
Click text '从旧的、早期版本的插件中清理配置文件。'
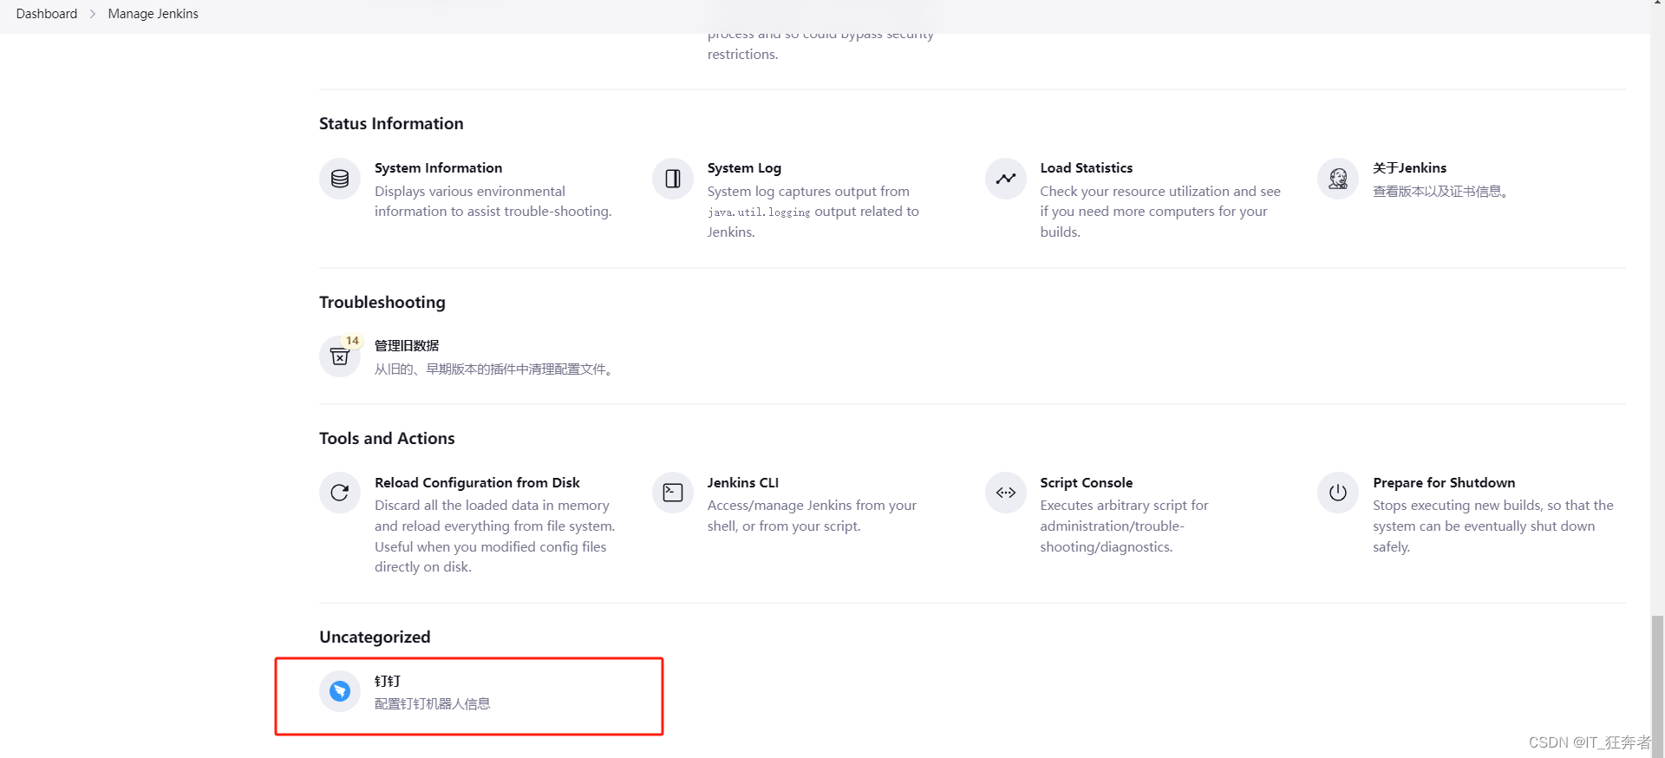pos(496,369)
